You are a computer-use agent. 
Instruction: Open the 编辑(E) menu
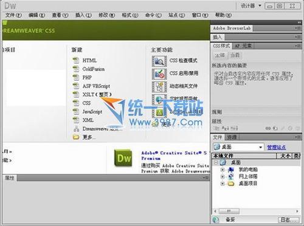pos(36,15)
